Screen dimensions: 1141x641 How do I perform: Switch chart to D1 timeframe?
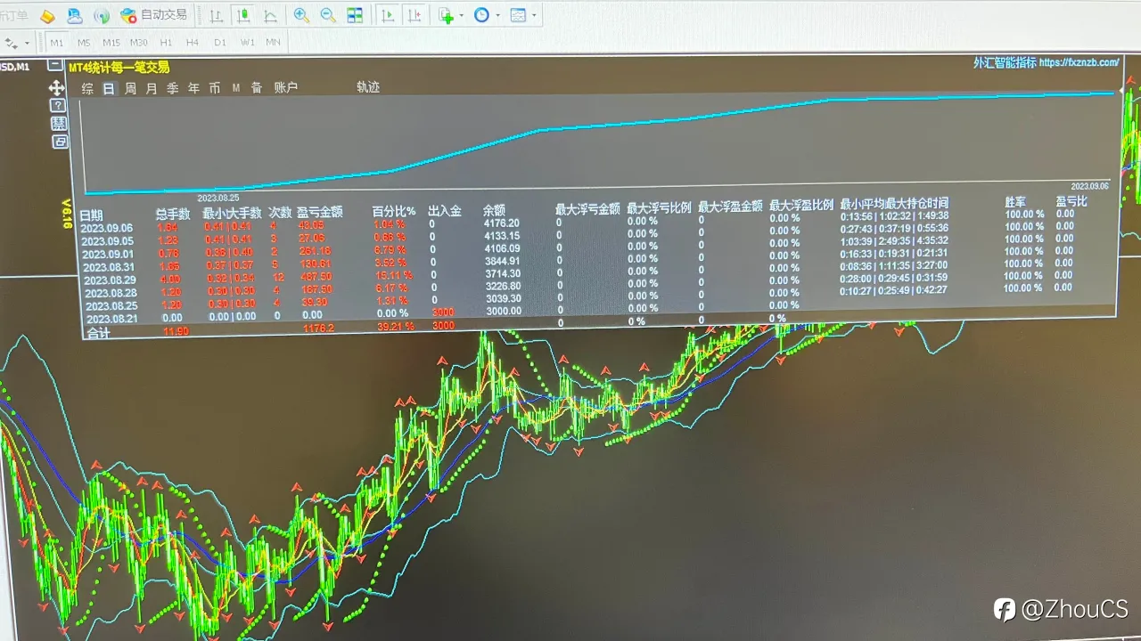click(x=220, y=42)
